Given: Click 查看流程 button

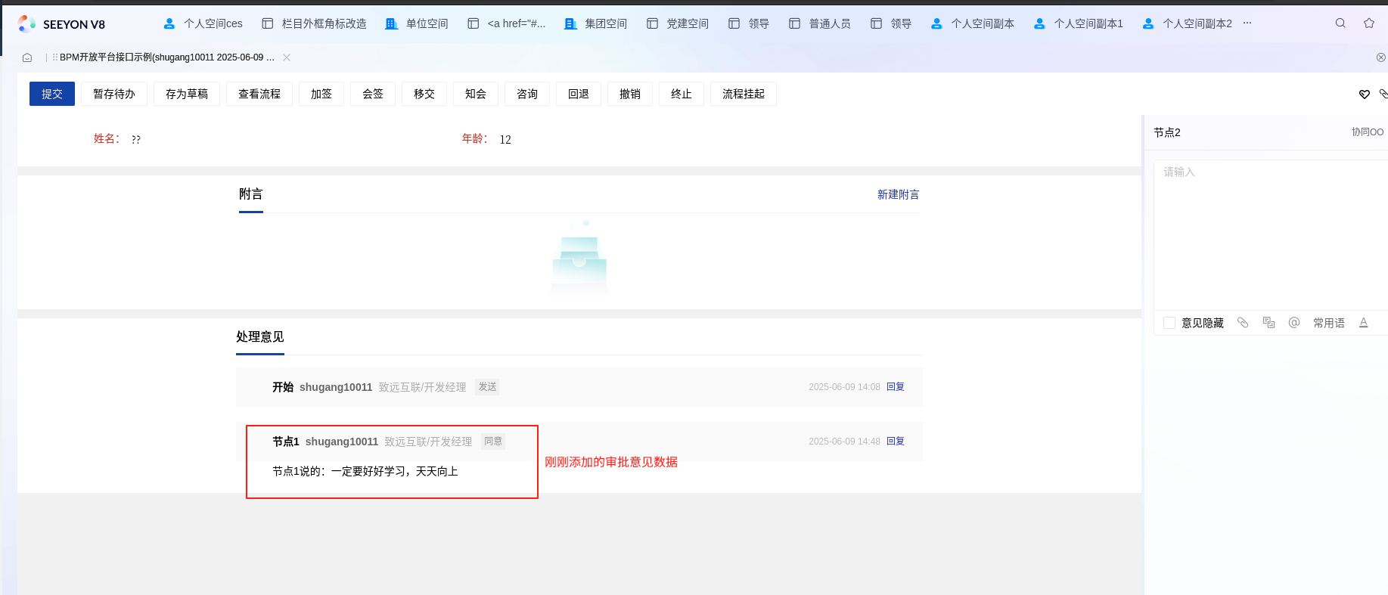Looking at the screenshot, I should (259, 94).
